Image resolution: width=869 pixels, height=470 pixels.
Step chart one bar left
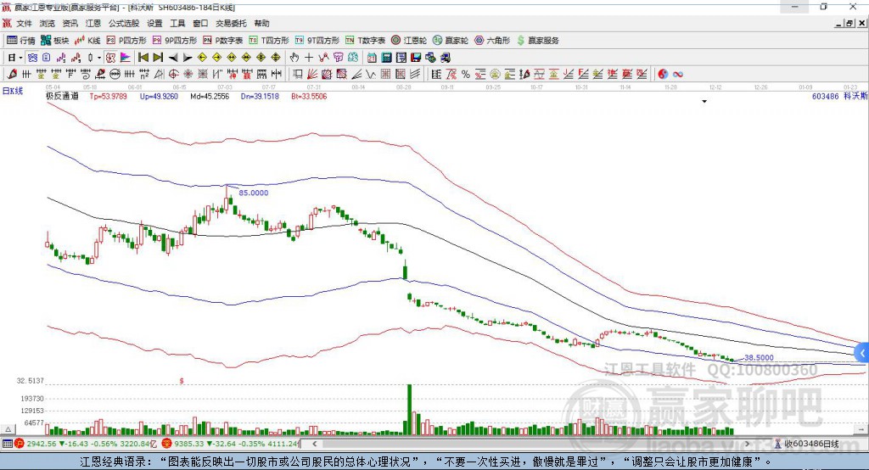173,58
